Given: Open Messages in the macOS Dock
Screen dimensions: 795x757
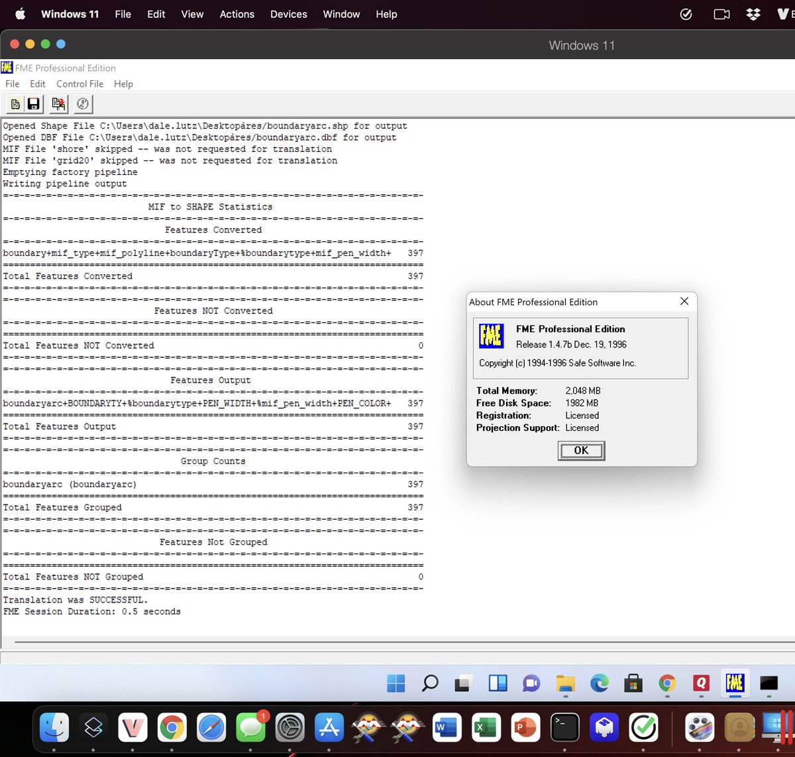Looking at the screenshot, I should point(250,728).
